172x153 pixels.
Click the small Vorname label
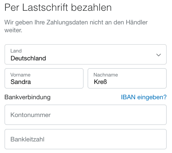click(x=20, y=75)
